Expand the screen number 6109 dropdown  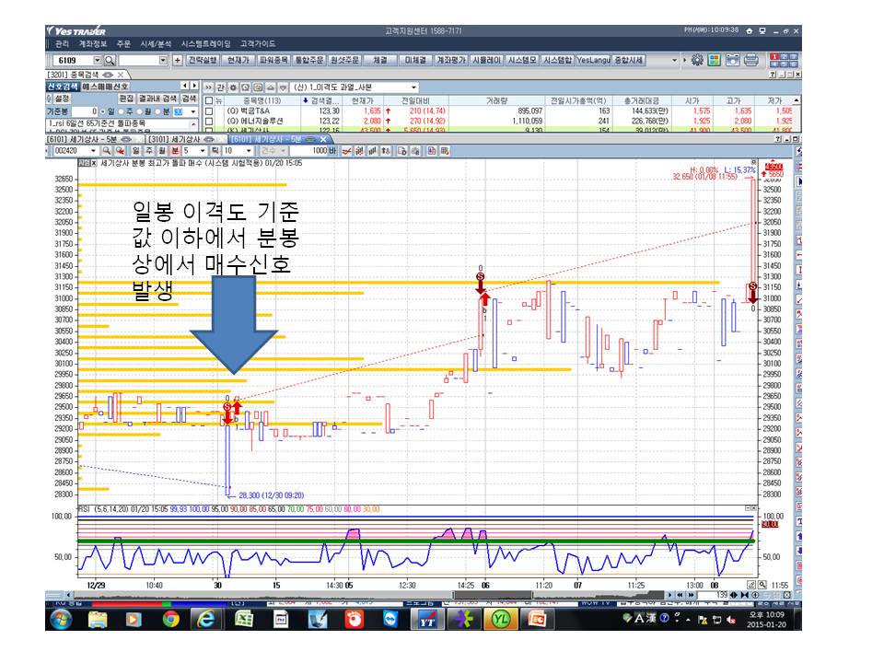coord(97,61)
